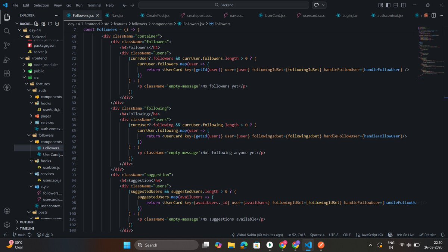448x252 pixels.
Task: Open the remote window indicator in status bar
Action: coord(4,235)
